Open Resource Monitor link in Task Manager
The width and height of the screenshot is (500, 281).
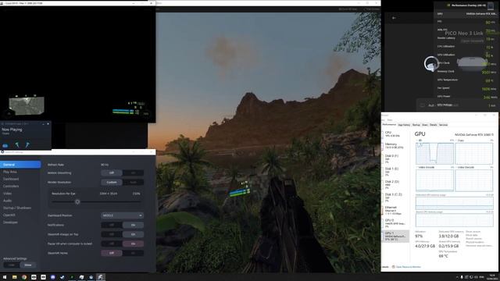(x=408, y=267)
